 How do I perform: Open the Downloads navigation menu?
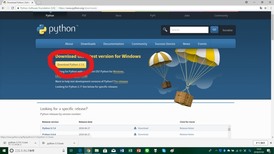[88, 44]
